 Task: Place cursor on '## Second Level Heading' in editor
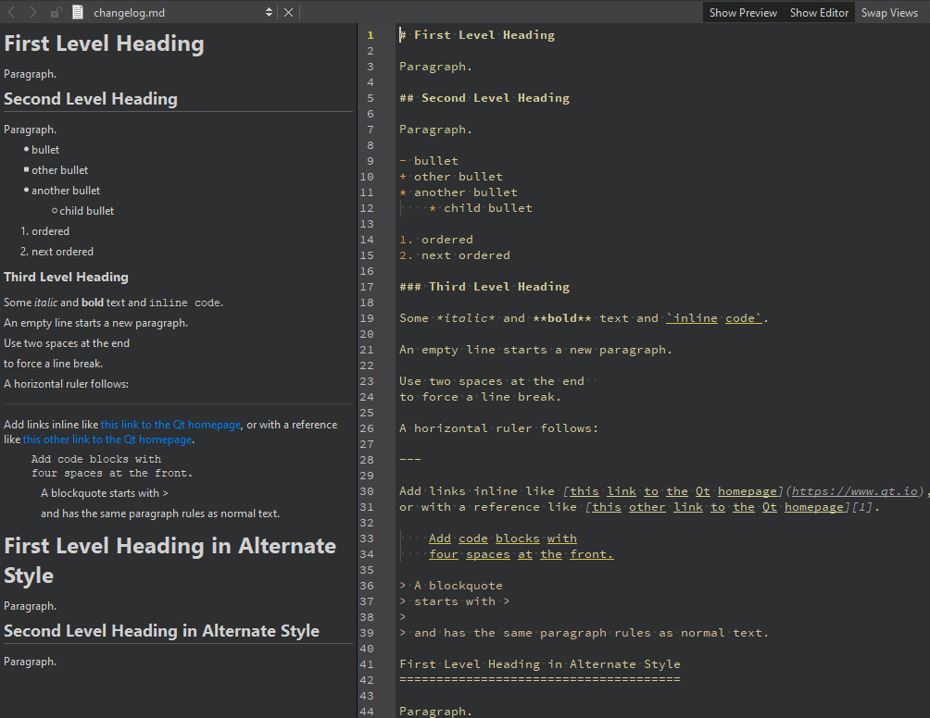[484, 98]
